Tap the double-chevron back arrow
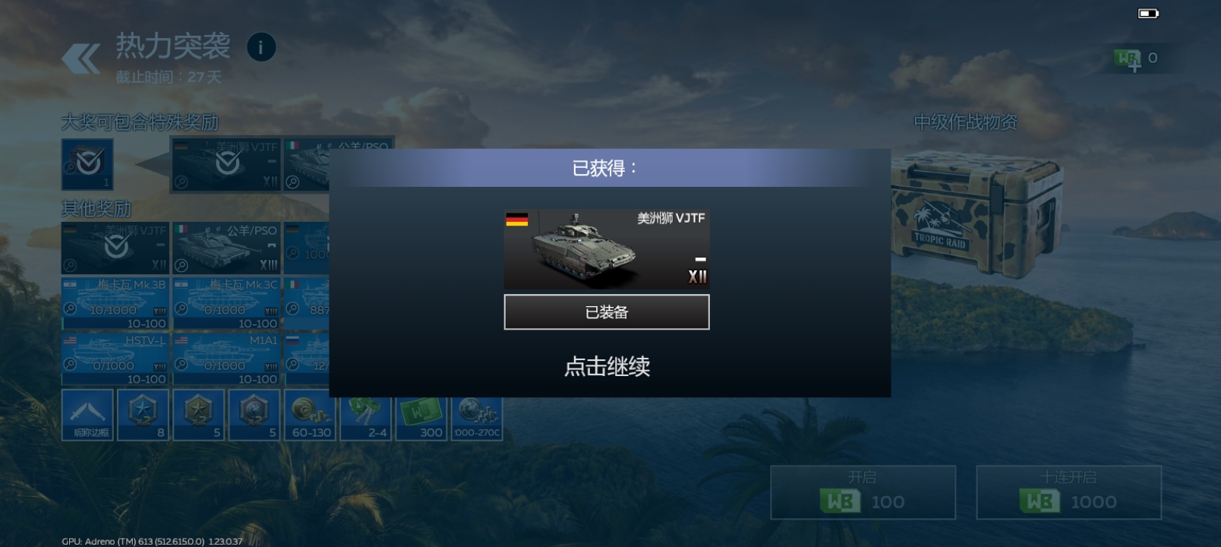 click(x=81, y=58)
